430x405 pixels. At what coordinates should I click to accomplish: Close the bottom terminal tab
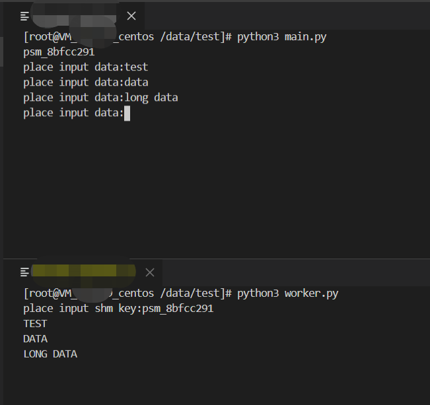click(x=150, y=272)
